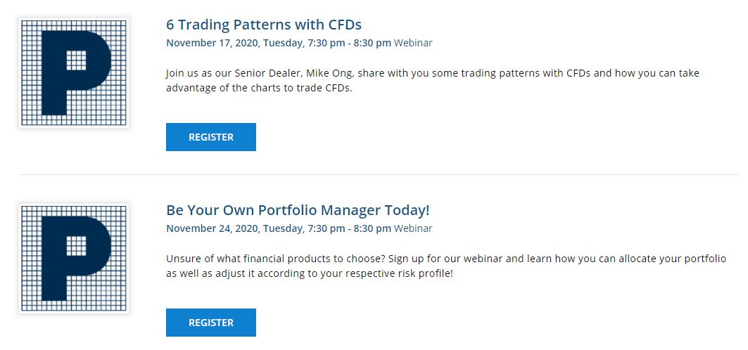Click the divider line between the events
The width and height of the screenshot is (748, 350).
tap(379, 175)
